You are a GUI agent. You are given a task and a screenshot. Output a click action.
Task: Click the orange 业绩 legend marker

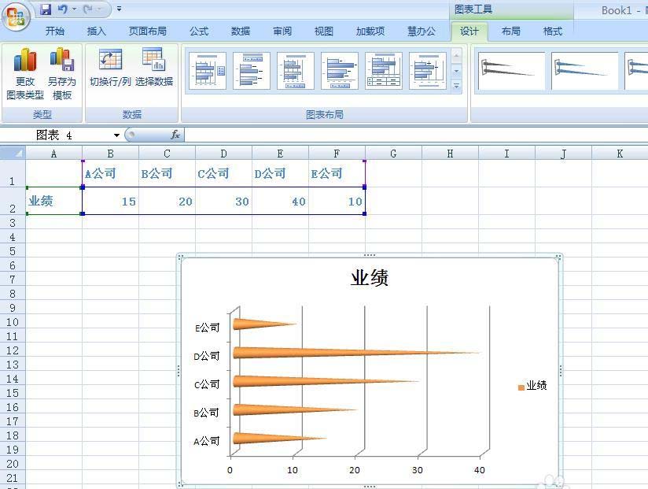[x=521, y=387]
